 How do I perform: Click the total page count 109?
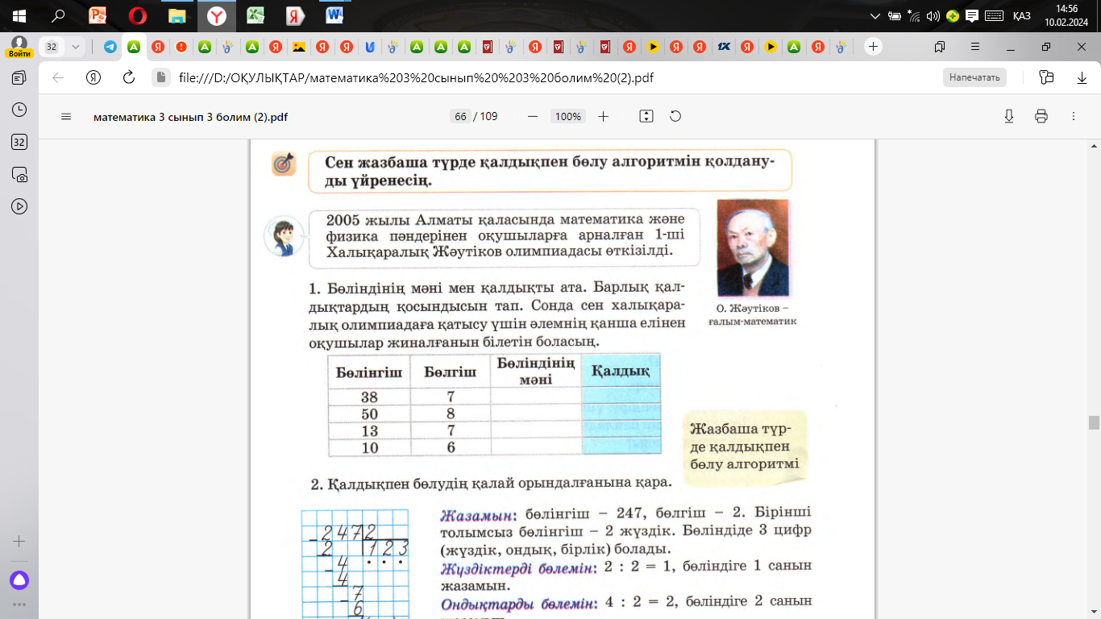click(x=488, y=116)
